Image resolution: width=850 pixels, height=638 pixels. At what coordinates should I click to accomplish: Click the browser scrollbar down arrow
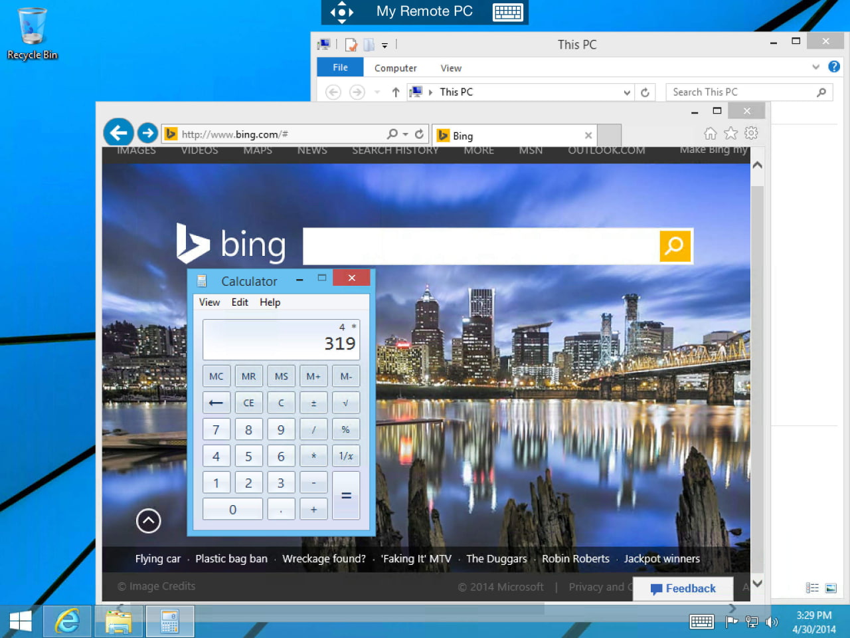pyautogui.click(x=757, y=583)
